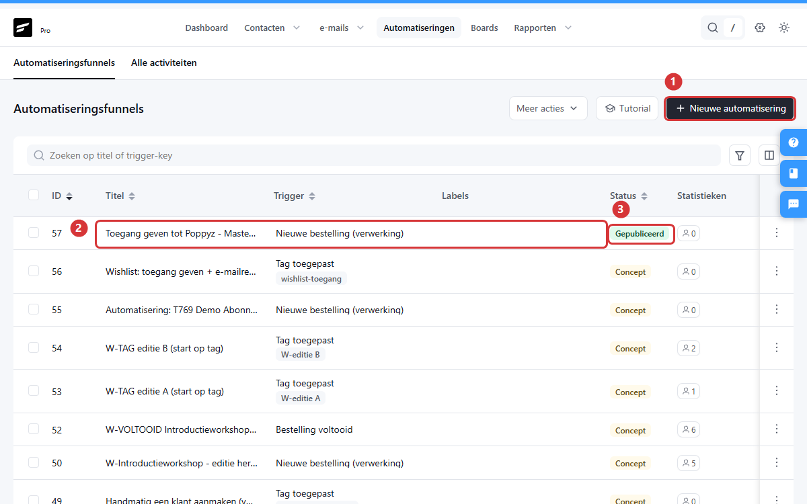Open three-dot menu for row 52
The image size is (807, 504).
[777, 429]
